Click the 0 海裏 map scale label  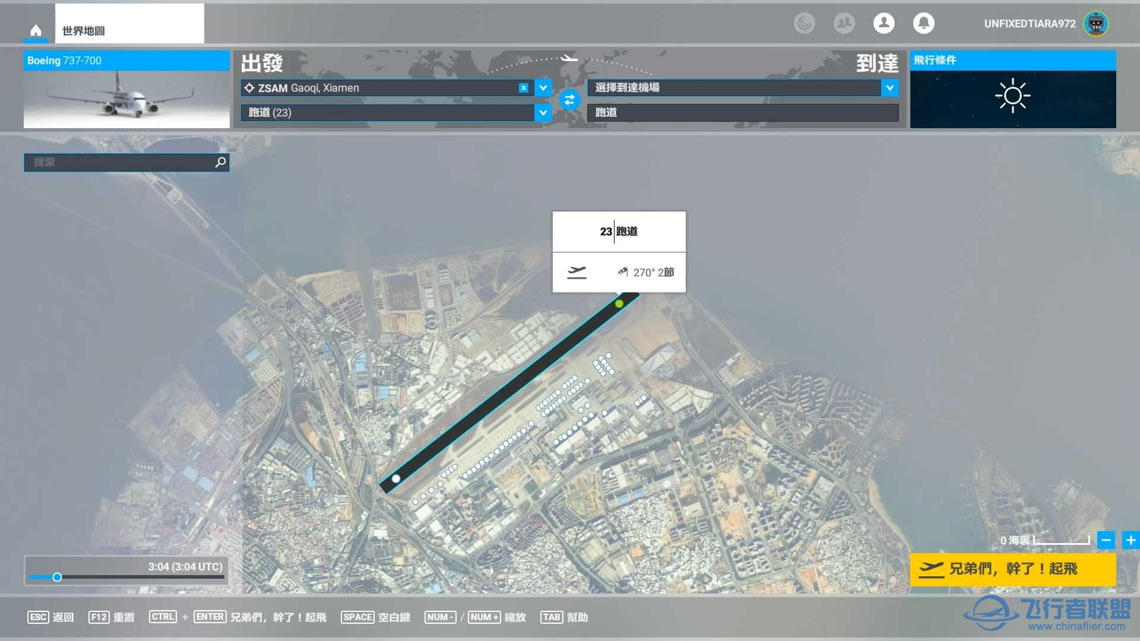pyautogui.click(x=1015, y=540)
